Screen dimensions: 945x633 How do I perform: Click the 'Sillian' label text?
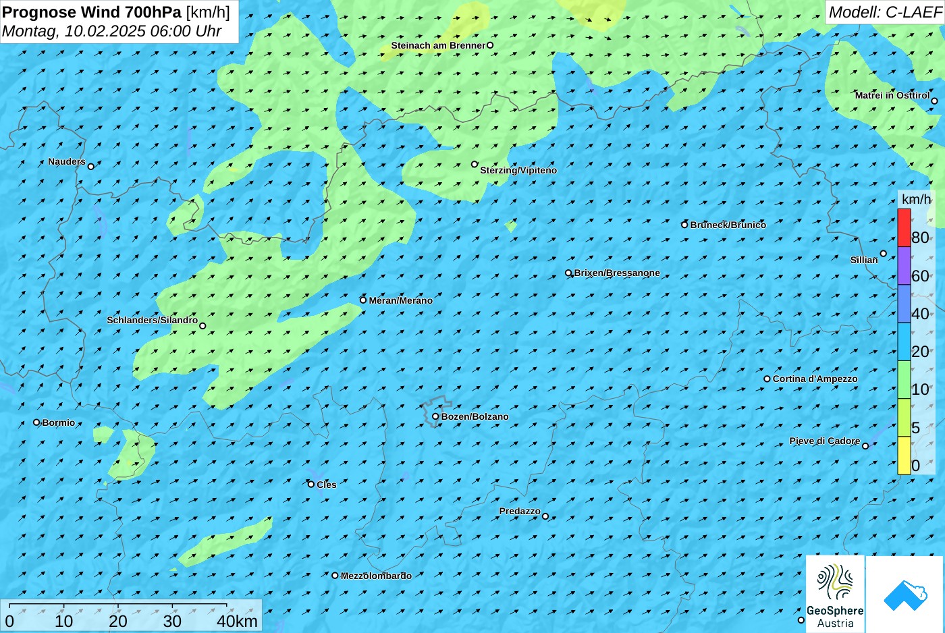864,260
